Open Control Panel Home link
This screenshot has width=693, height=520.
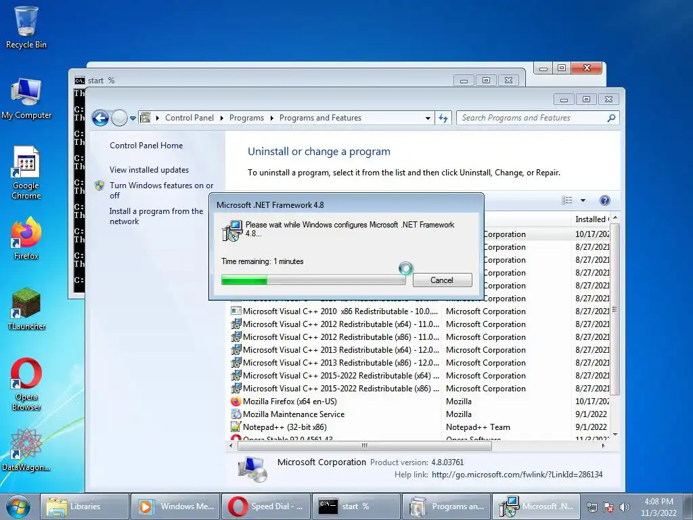click(x=146, y=146)
